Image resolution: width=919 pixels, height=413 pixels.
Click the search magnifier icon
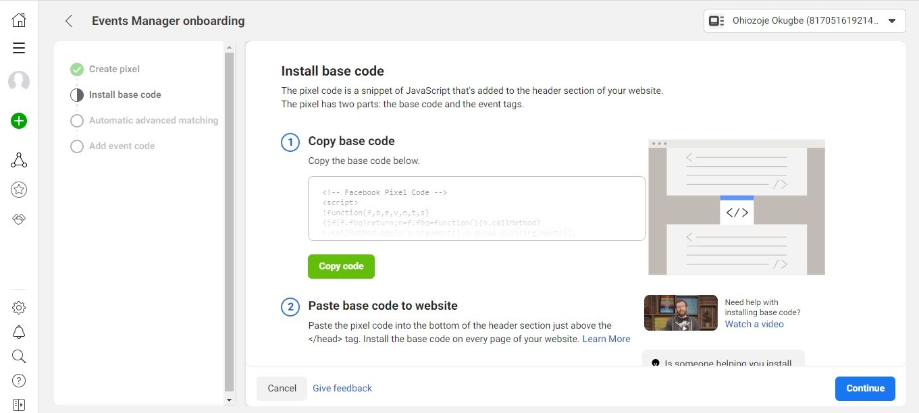click(19, 356)
